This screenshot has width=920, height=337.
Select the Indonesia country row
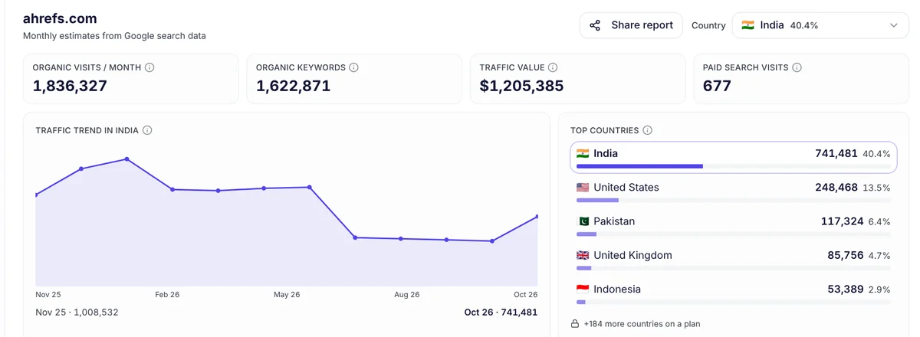coord(734,293)
